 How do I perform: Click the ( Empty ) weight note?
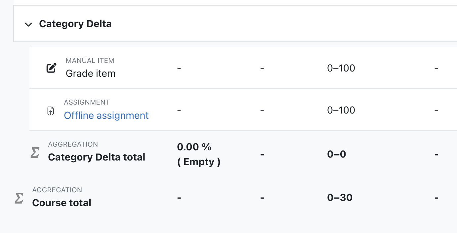pyautogui.click(x=199, y=162)
